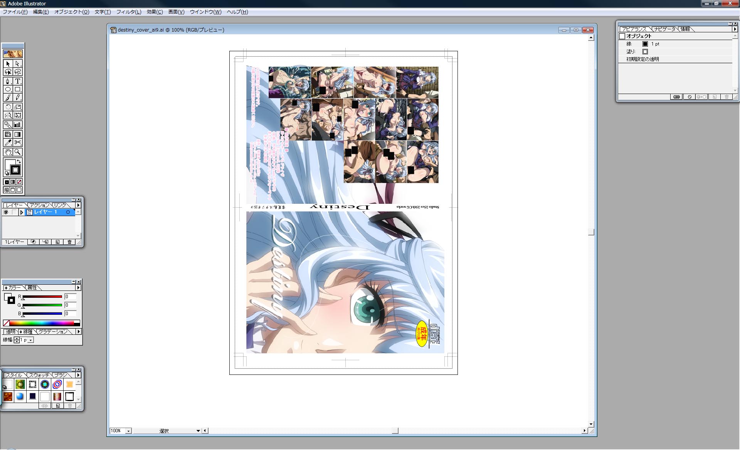Select the Pencil tool
This screenshot has height=450, width=740.
[18, 97]
